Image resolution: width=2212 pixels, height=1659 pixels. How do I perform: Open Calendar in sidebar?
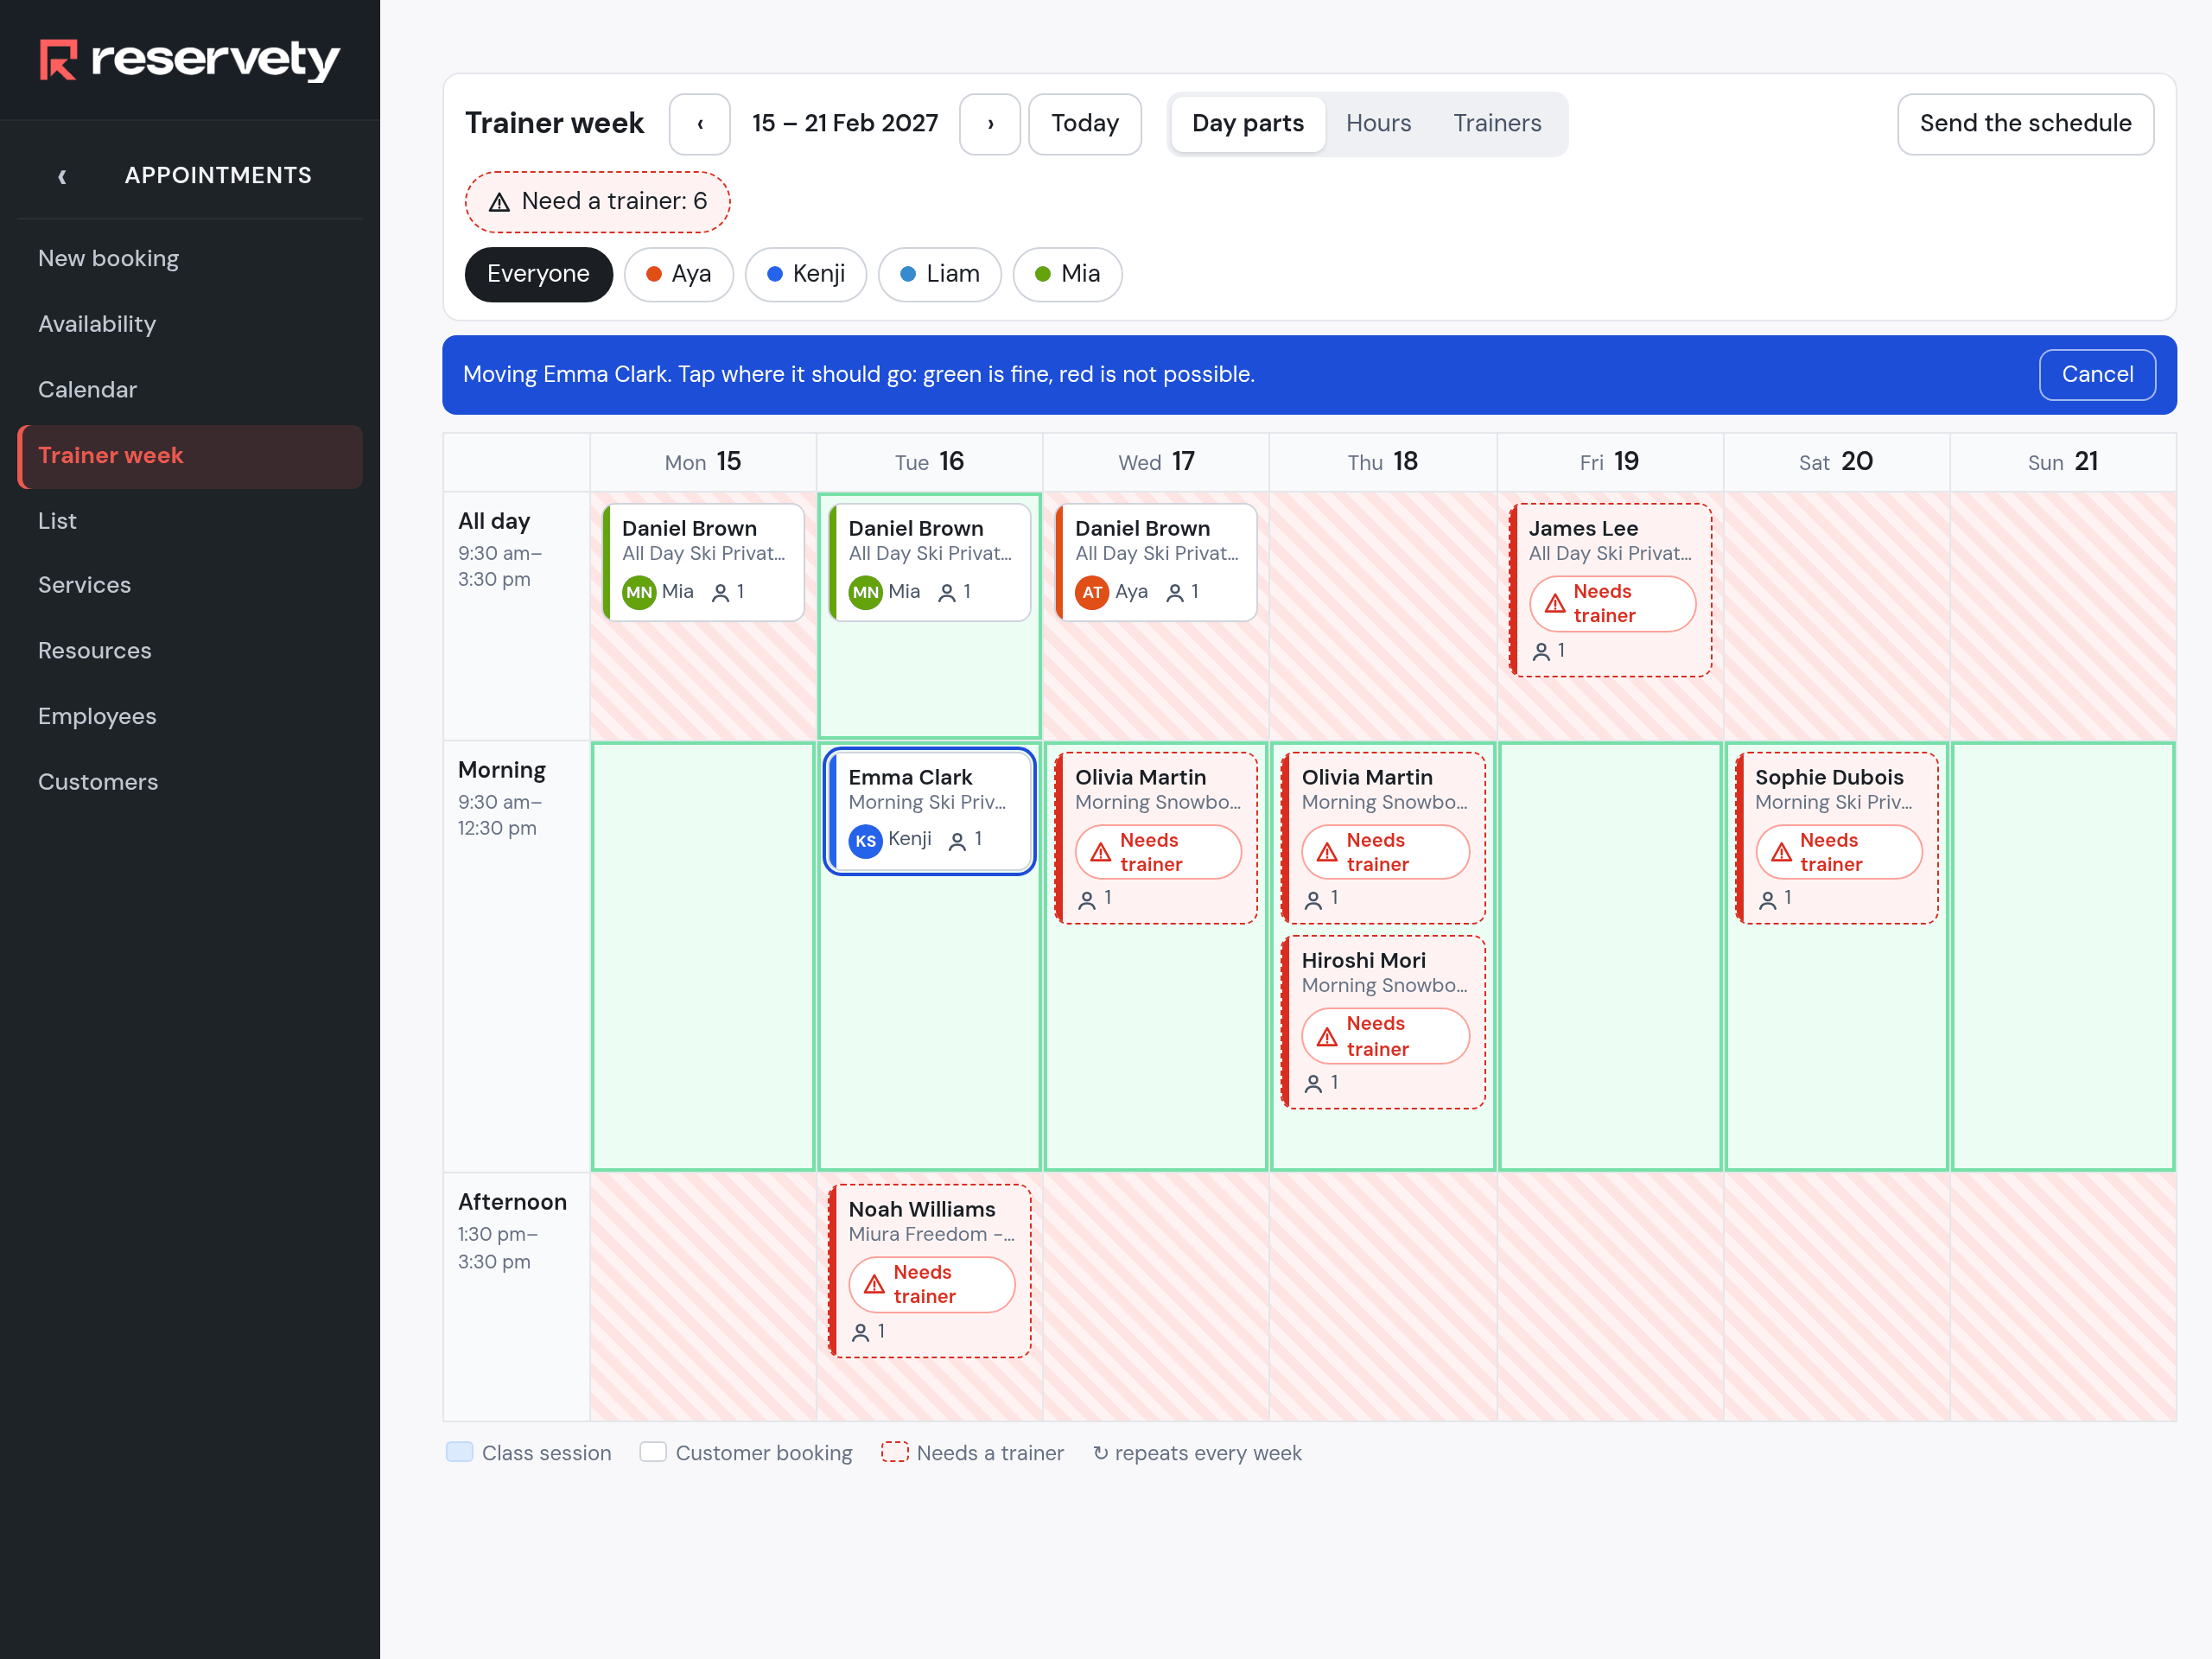[x=190, y=390]
